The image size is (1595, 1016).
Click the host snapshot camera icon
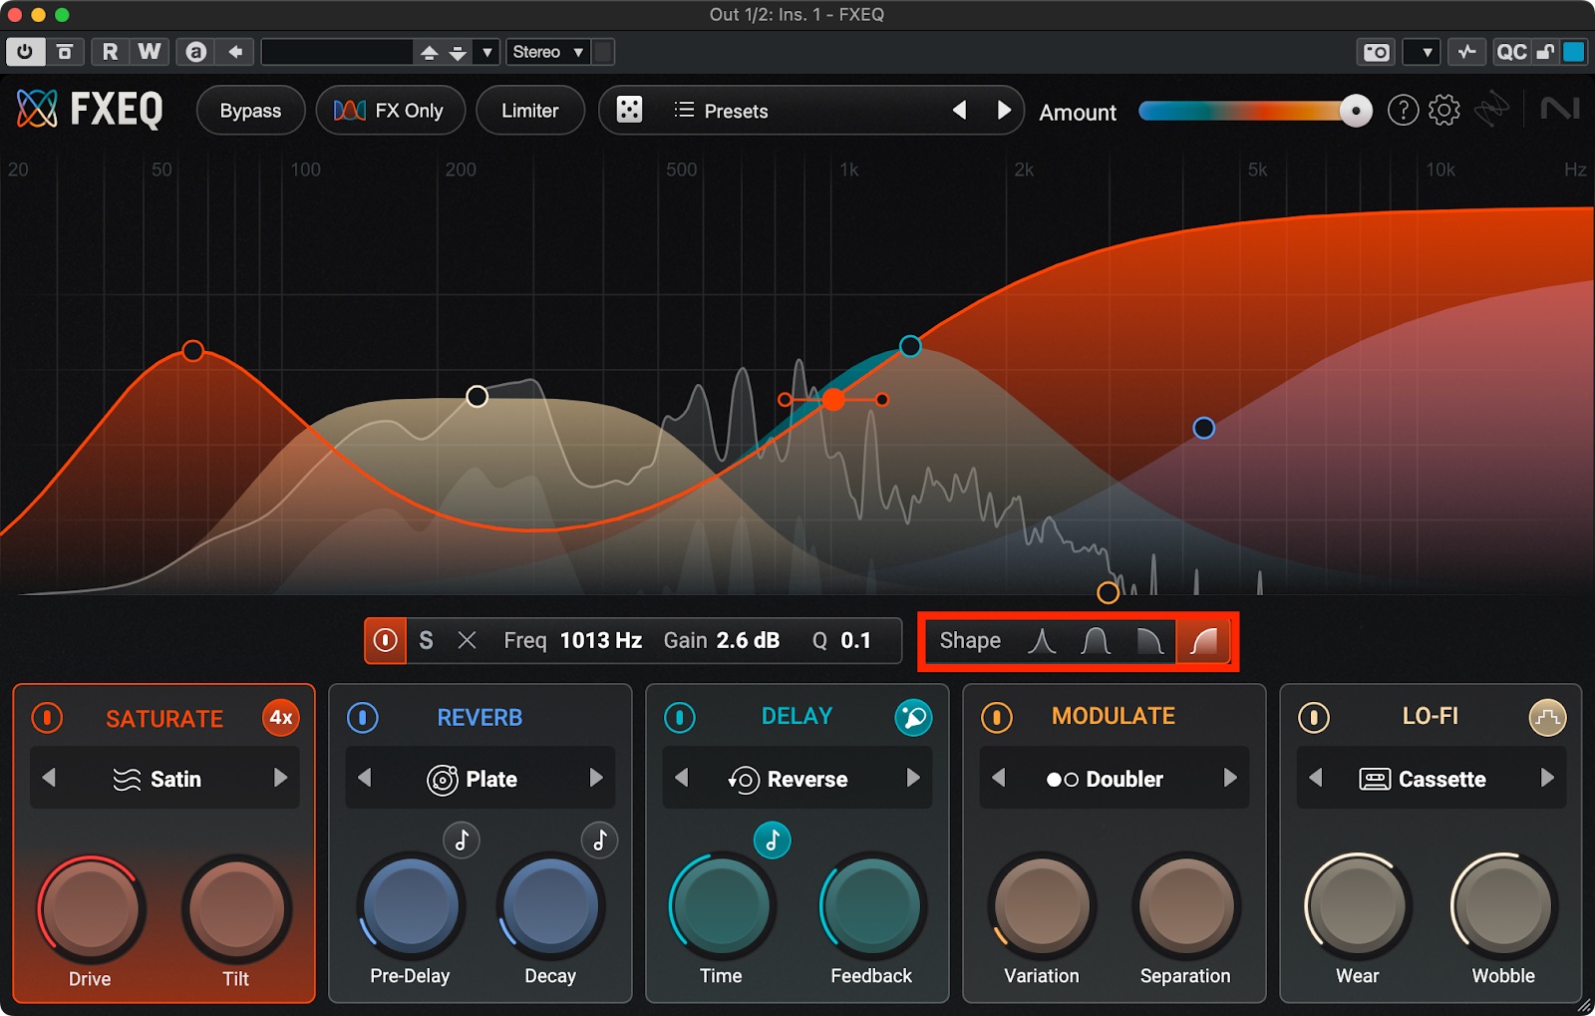[1377, 52]
